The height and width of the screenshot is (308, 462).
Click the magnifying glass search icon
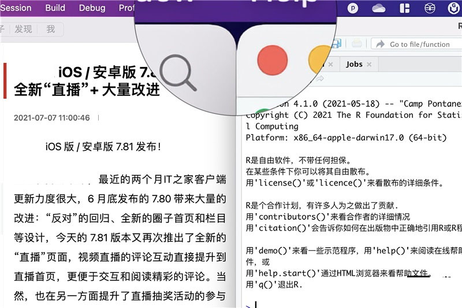(x=178, y=72)
